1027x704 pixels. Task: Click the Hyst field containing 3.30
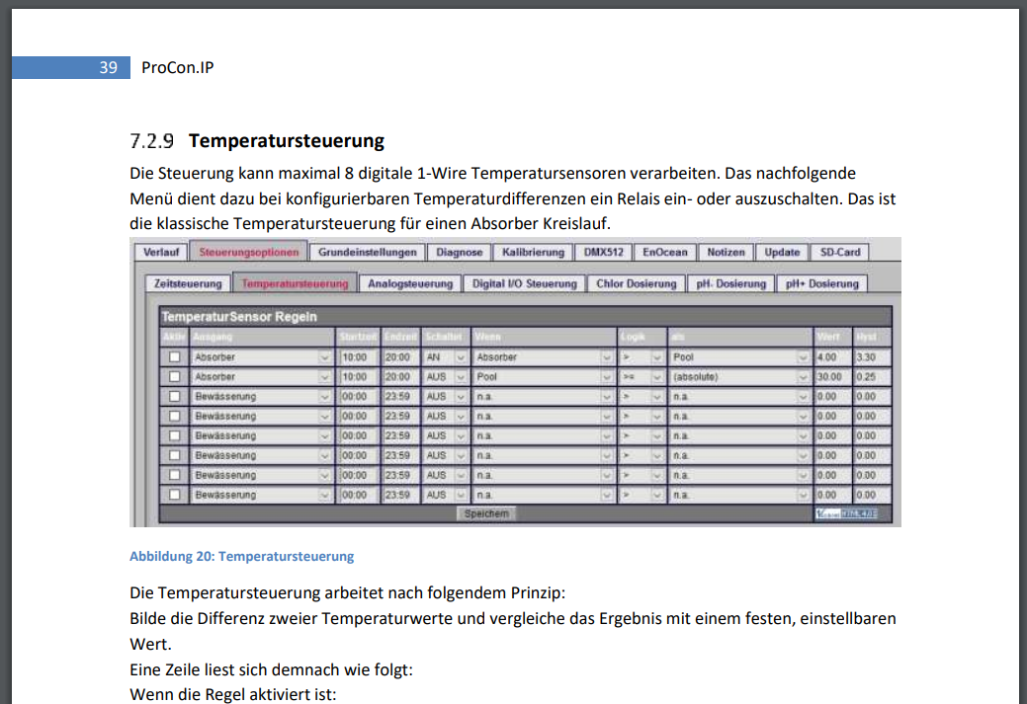pyautogui.click(x=873, y=357)
